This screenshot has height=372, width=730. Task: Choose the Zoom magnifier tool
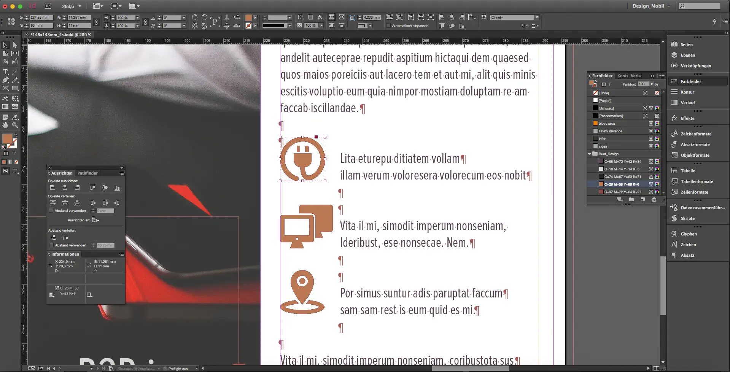(x=15, y=125)
